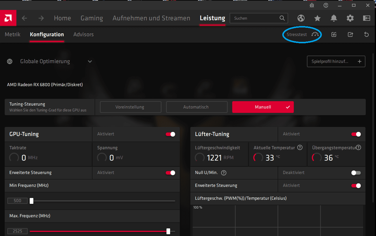
Task: Select Manuell tuning mode
Action: 263,107
